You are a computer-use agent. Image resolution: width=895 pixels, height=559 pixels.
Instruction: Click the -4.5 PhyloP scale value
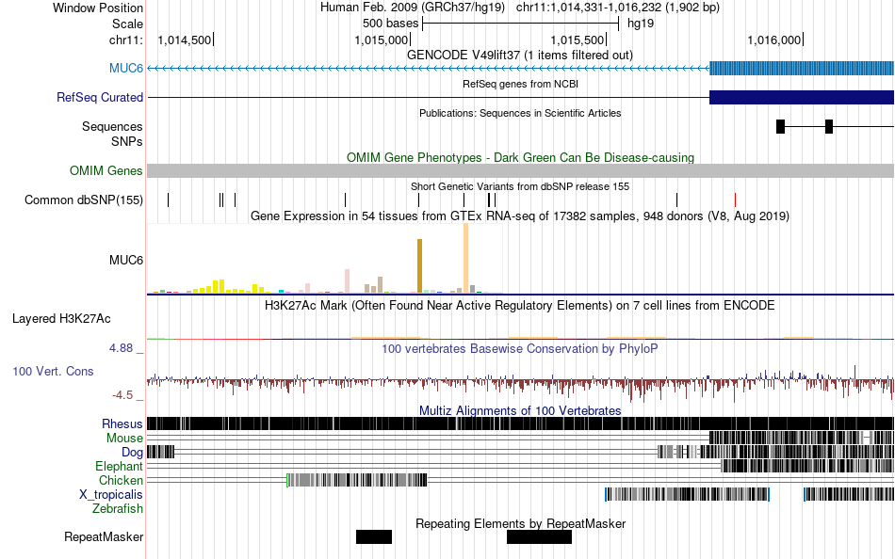[x=122, y=394]
